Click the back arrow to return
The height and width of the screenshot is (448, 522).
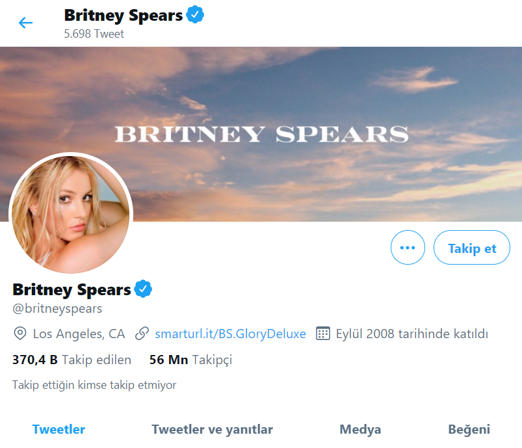[25, 23]
